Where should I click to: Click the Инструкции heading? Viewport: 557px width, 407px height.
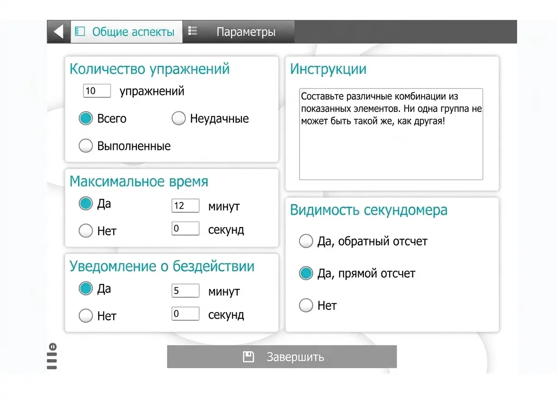pyautogui.click(x=328, y=69)
